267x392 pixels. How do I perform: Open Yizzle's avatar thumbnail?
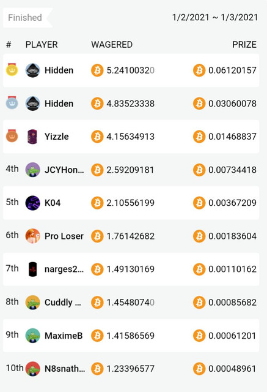(32, 137)
